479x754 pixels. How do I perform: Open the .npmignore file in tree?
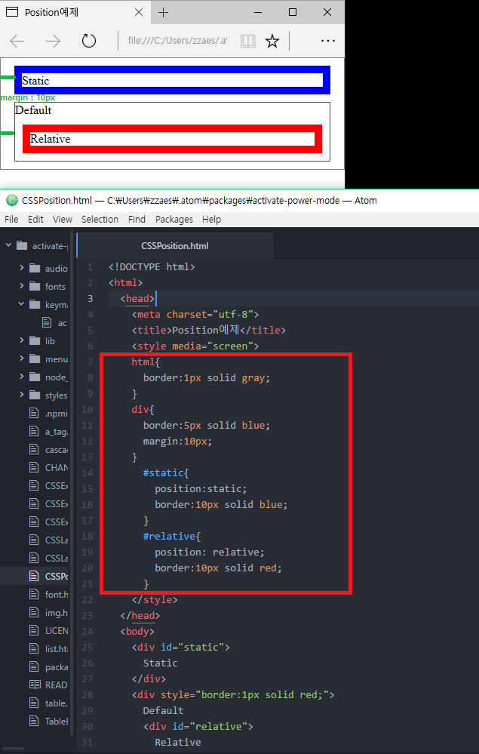point(48,413)
